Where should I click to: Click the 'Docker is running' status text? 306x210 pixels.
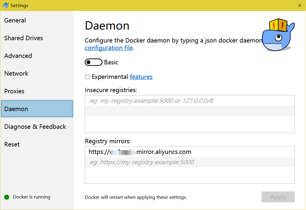[32, 197]
